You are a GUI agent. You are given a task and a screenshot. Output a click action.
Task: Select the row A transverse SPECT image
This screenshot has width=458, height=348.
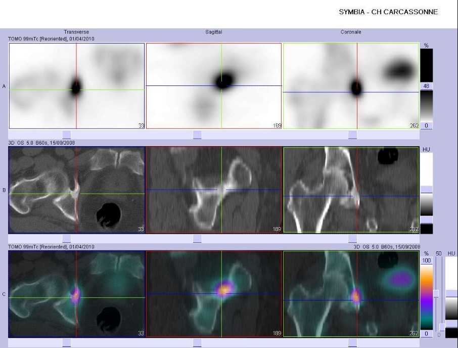[x=77, y=86]
